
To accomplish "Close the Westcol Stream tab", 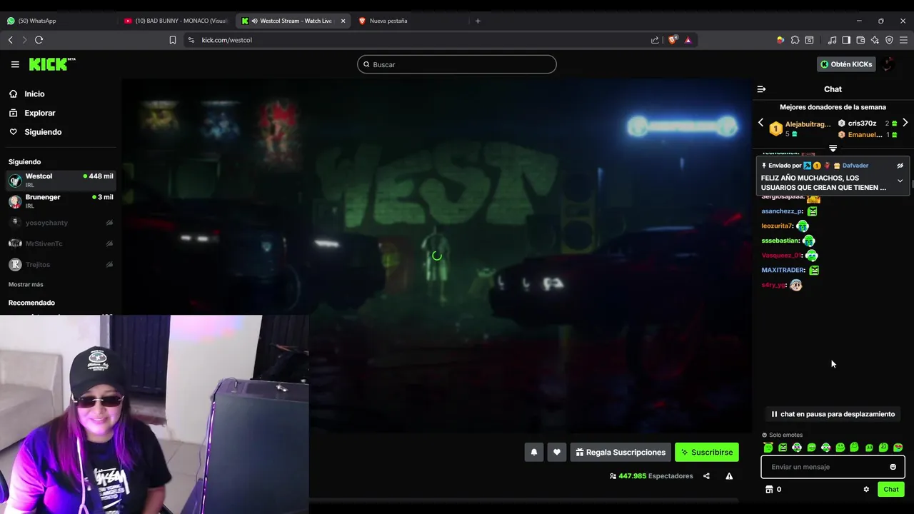I will (x=343, y=21).
